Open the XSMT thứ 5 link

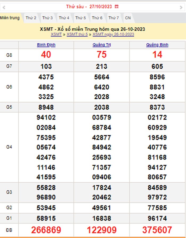[77, 34]
